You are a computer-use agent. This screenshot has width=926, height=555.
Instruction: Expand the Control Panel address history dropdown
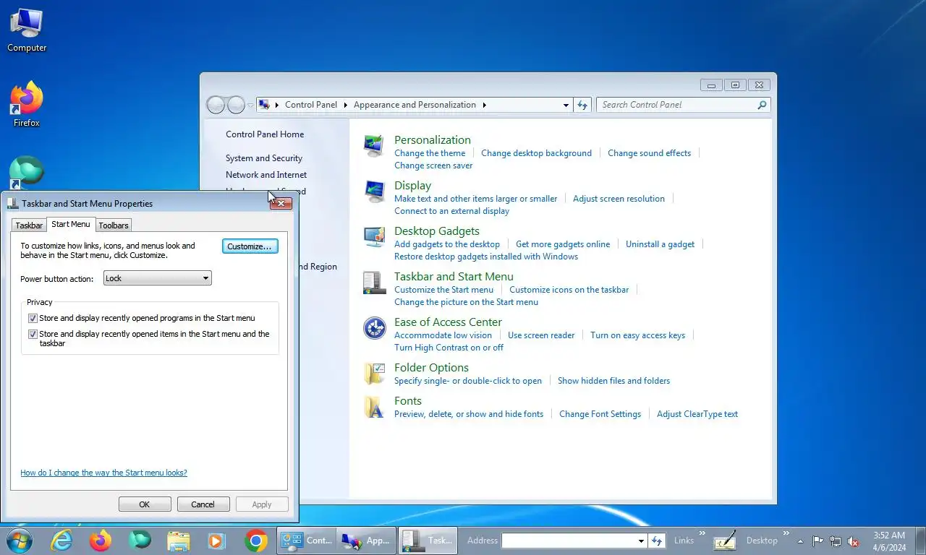click(566, 105)
